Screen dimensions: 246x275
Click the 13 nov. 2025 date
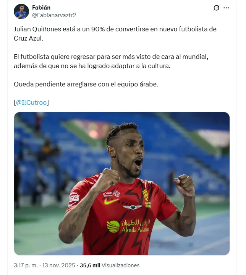[58, 265]
